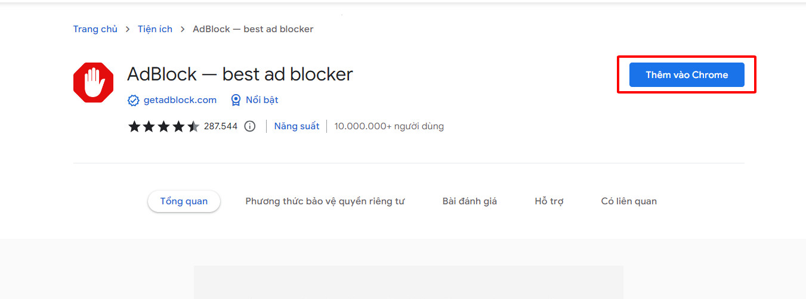Click the featured ribbon badge icon

coord(236,100)
